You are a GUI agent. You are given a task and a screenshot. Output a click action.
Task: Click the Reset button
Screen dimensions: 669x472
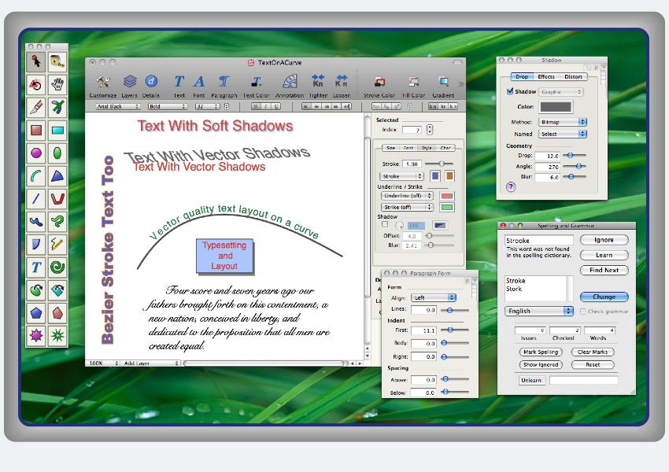(593, 365)
